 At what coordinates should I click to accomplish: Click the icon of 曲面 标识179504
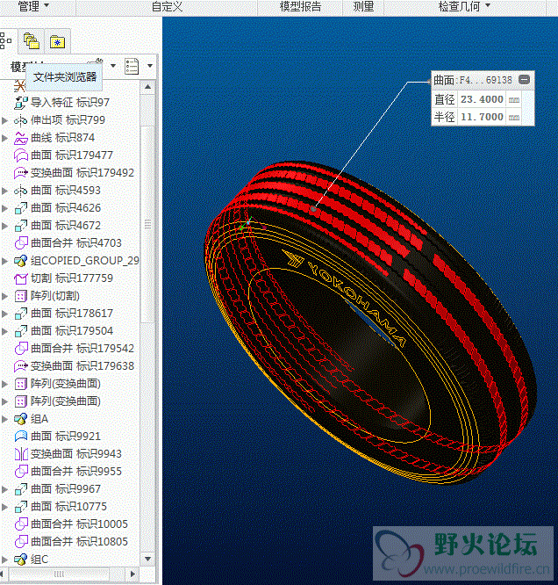point(21,331)
